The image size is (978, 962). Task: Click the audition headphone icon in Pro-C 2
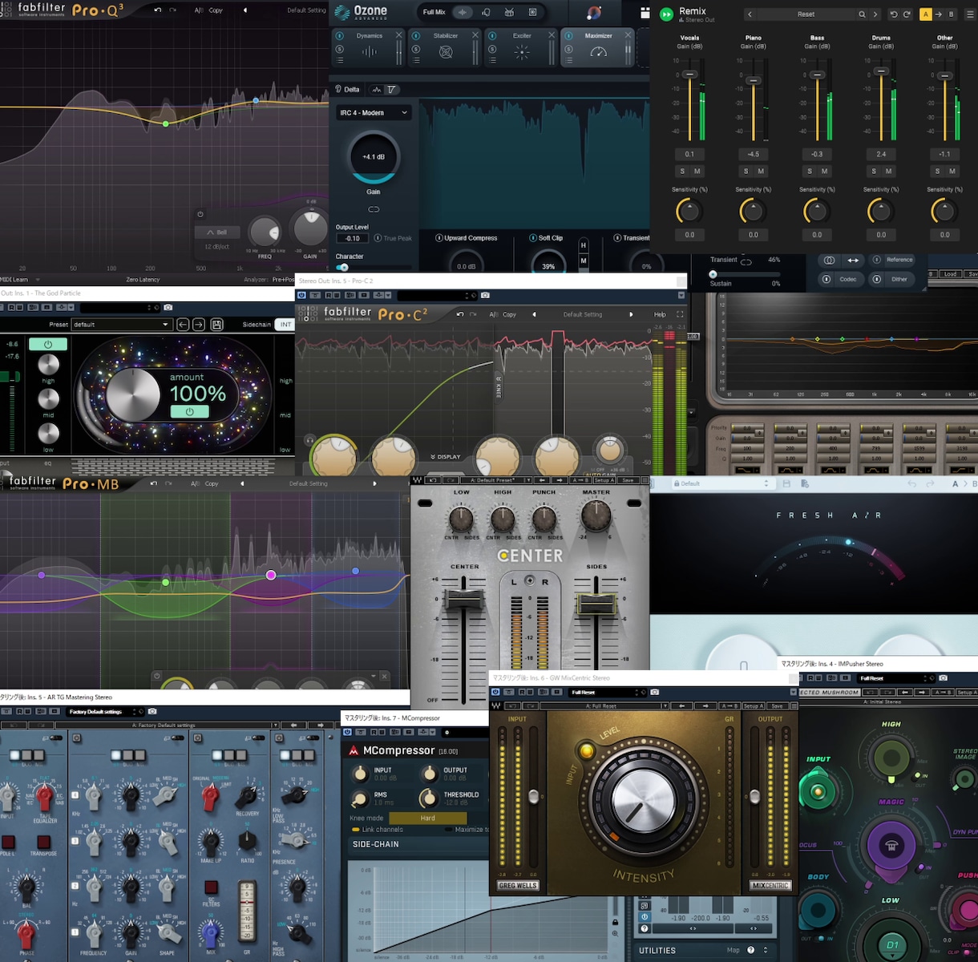(x=309, y=440)
